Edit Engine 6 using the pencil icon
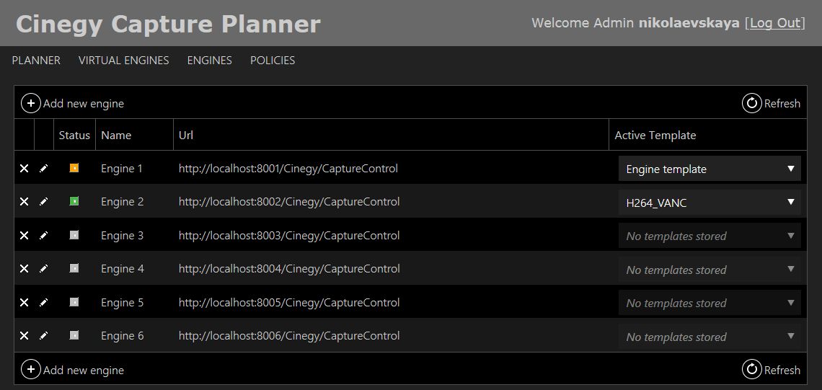 pos(43,335)
